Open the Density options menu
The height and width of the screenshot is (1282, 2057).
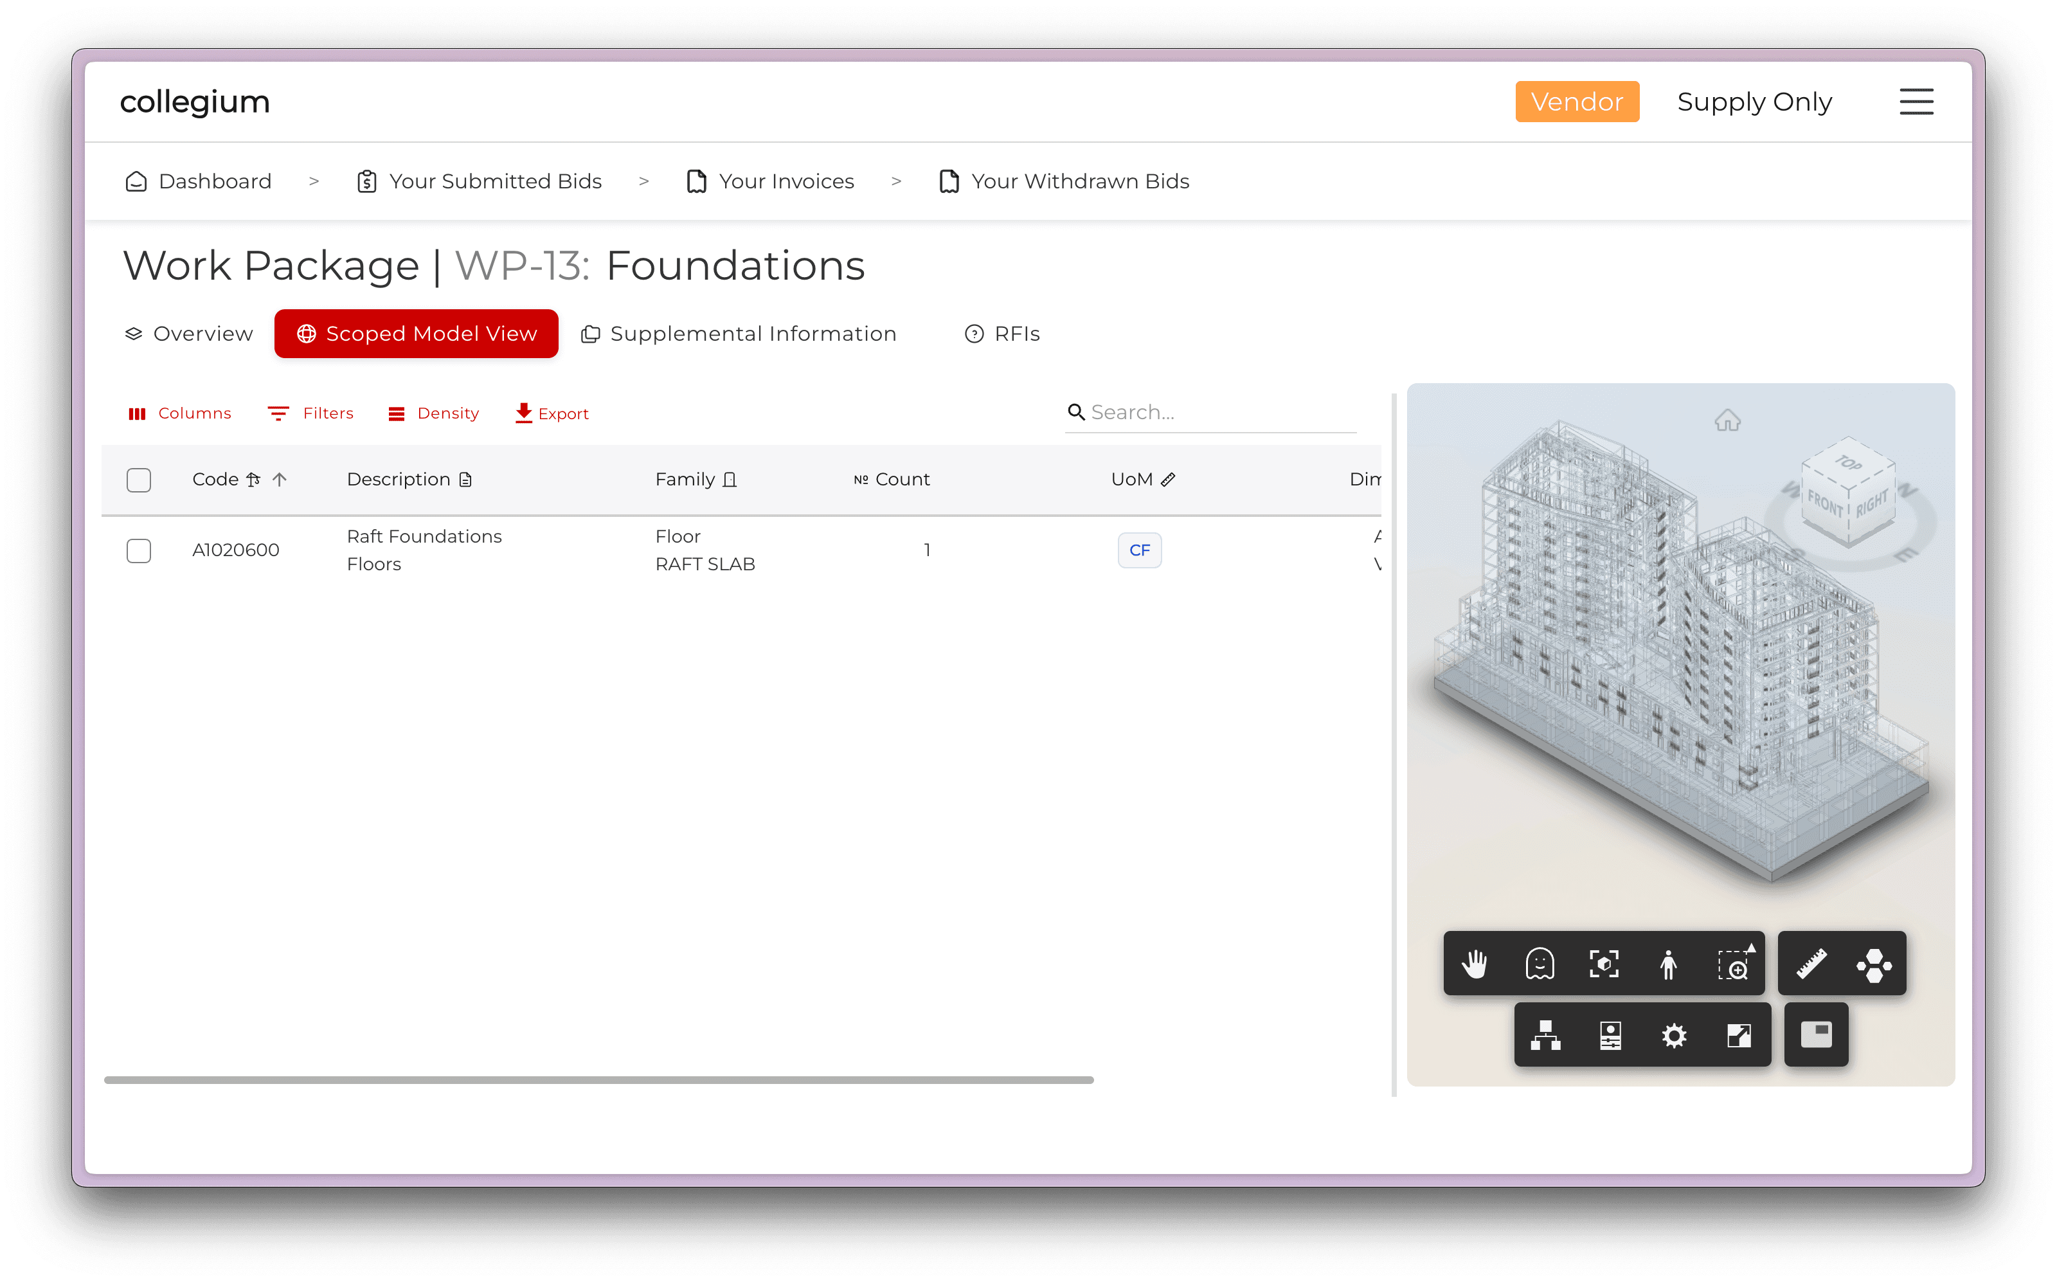pyautogui.click(x=434, y=414)
